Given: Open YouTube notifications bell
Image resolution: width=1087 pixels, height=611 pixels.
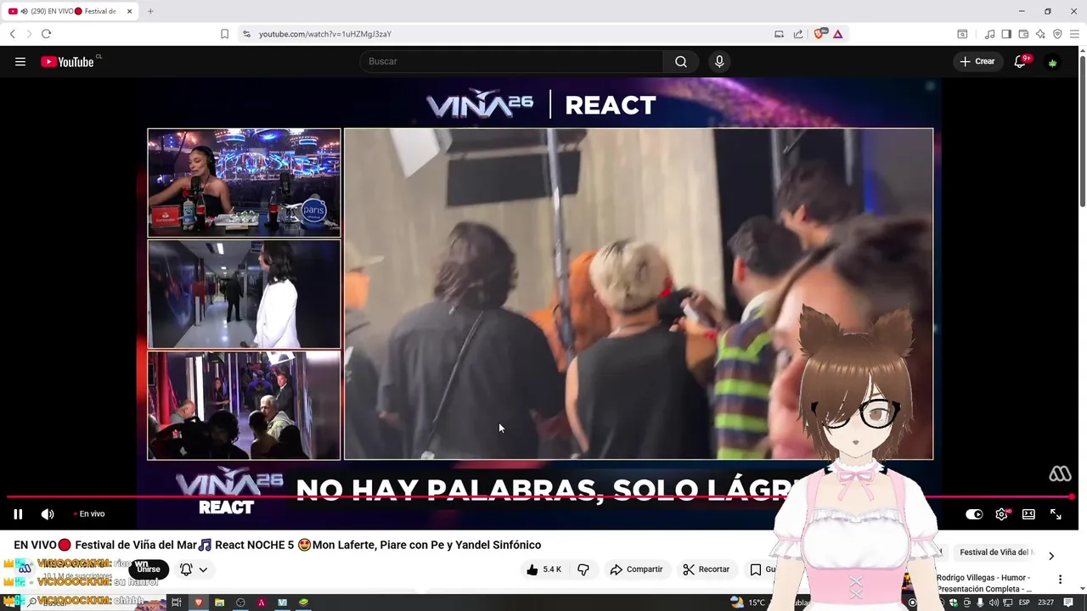Looking at the screenshot, I should [x=1020, y=61].
